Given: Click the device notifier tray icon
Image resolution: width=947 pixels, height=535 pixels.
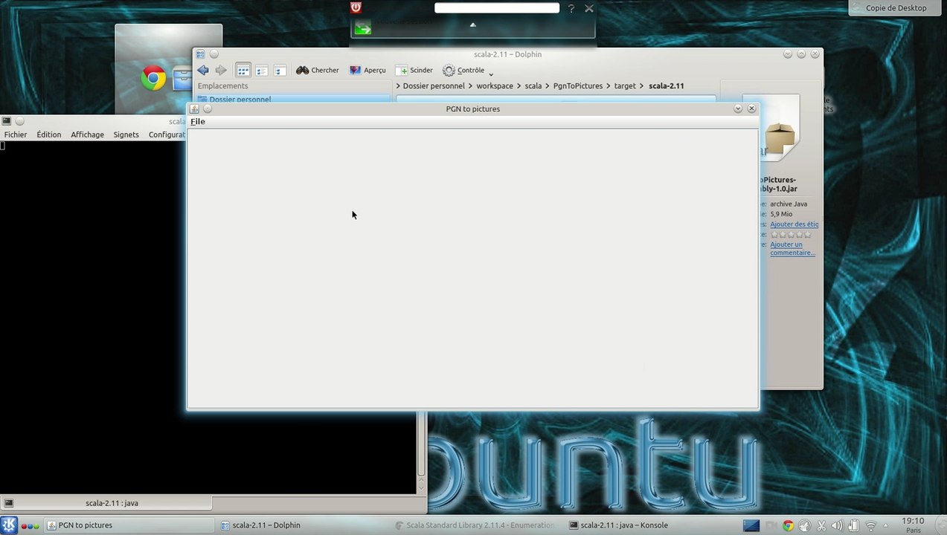Looking at the screenshot, I should (x=854, y=525).
